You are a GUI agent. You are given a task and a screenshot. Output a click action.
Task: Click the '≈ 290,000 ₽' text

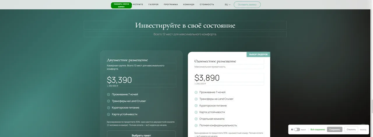coord(200,84)
